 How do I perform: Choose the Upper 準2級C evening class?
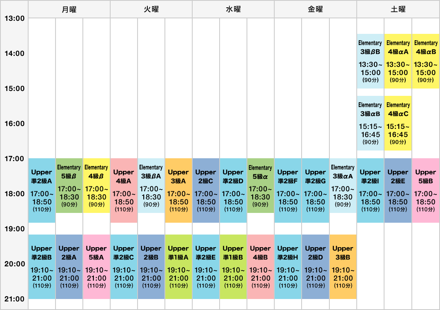pos(124,267)
